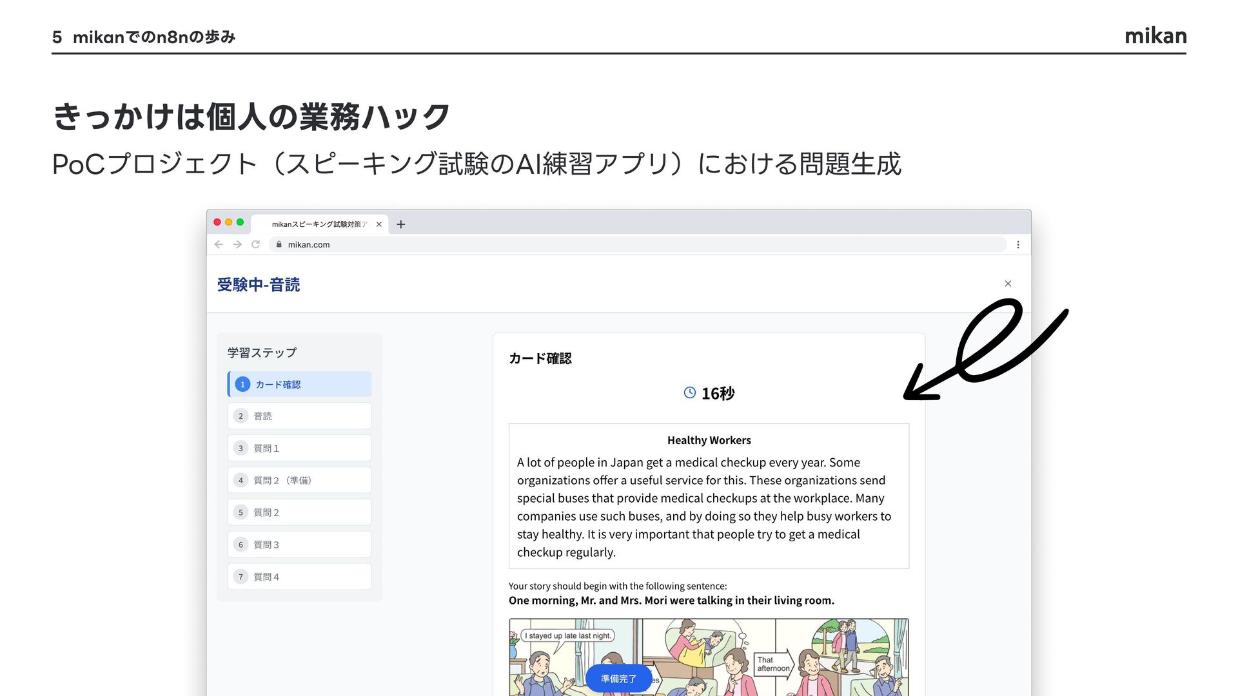Select step 2 音読 in sidebar
This screenshot has width=1238, height=696.
pyautogui.click(x=300, y=416)
